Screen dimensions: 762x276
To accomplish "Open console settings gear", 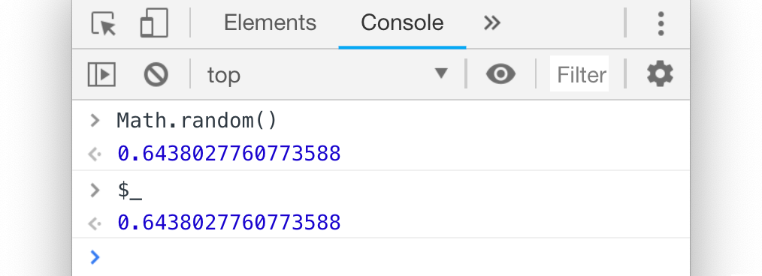I will coord(660,74).
